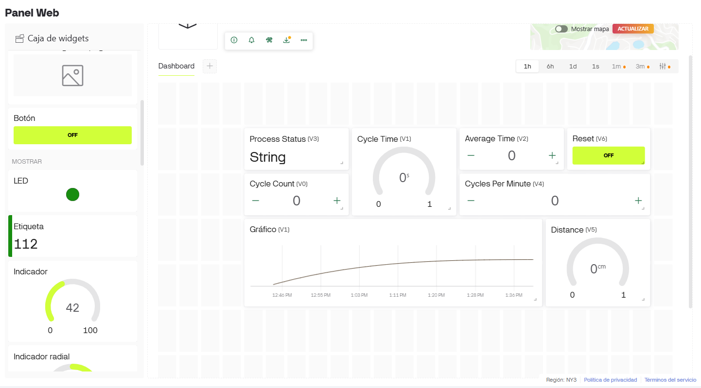Click the device cube image box

pos(188,36)
